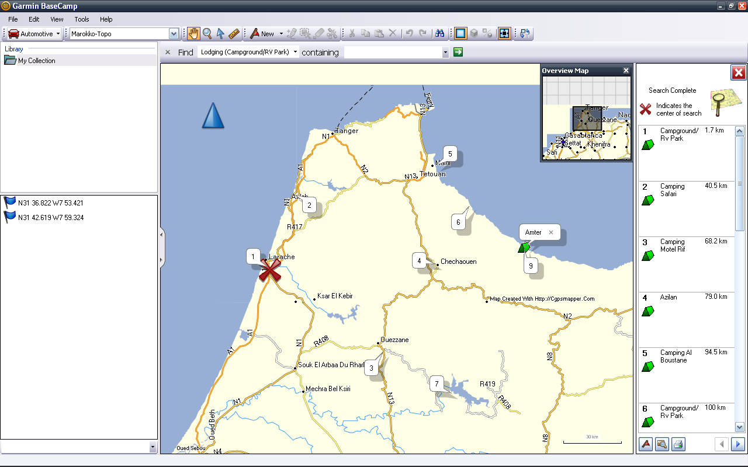The width and height of the screenshot is (748, 467).
Task: Click map callout number 2
Action: pos(309,205)
